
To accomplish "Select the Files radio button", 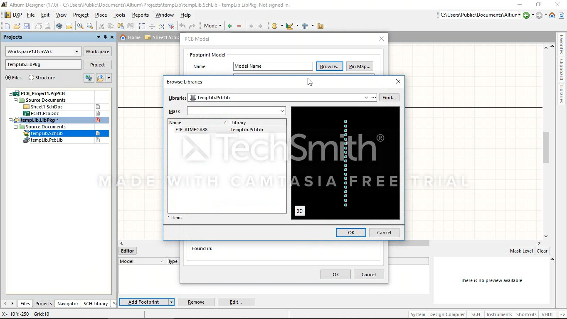I will [x=8, y=78].
